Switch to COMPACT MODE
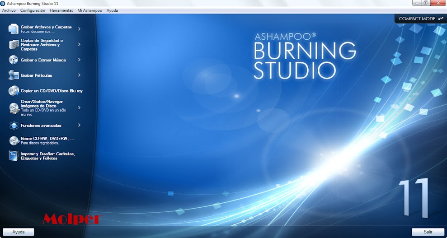447x238 pixels. [421, 19]
